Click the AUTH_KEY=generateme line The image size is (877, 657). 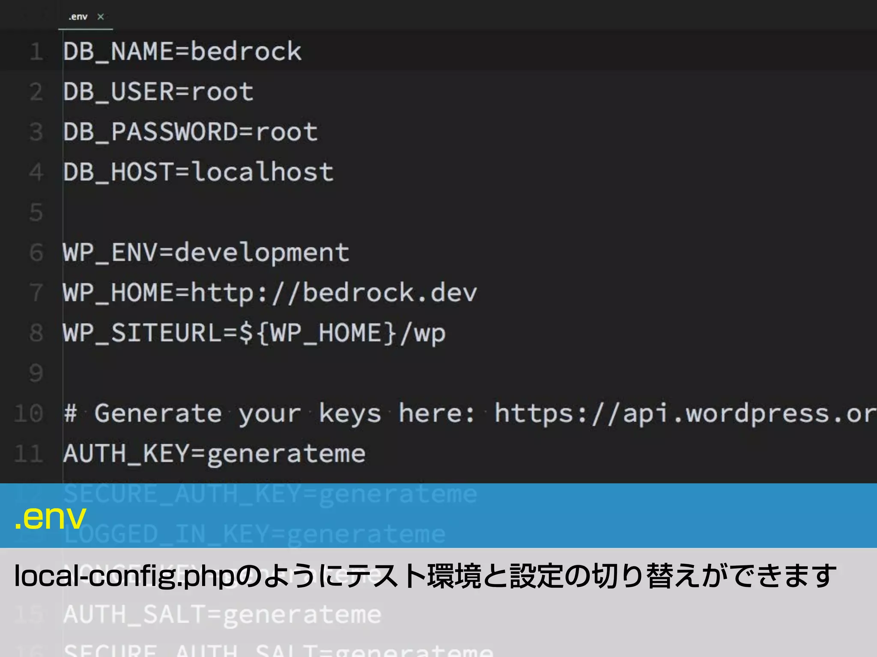click(215, 454)
